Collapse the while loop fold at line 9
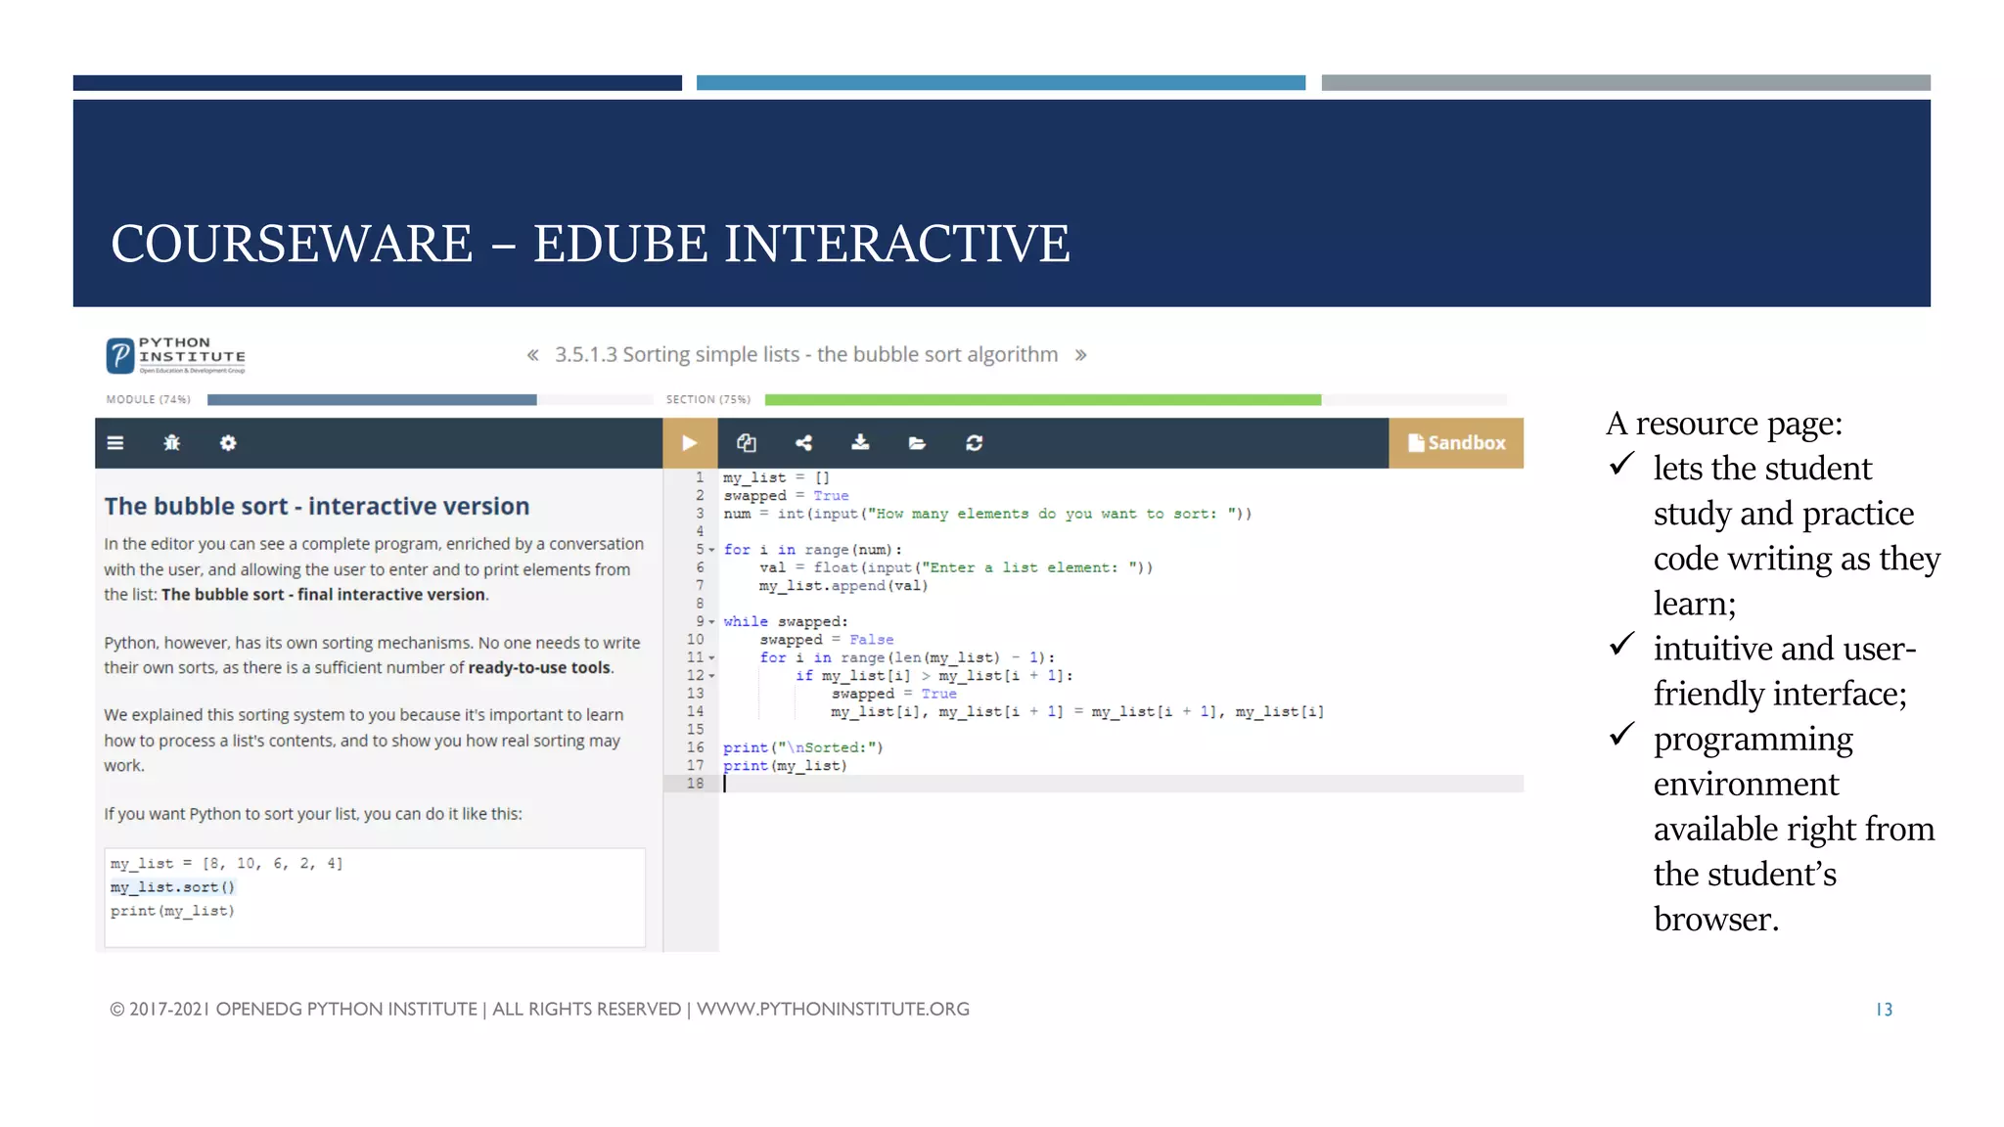The image size is (2004, 1127). pos(712,622)
